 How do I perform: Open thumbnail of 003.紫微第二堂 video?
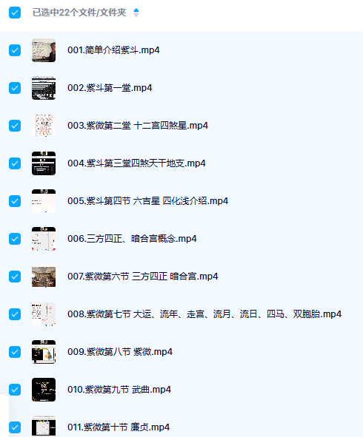44,126
